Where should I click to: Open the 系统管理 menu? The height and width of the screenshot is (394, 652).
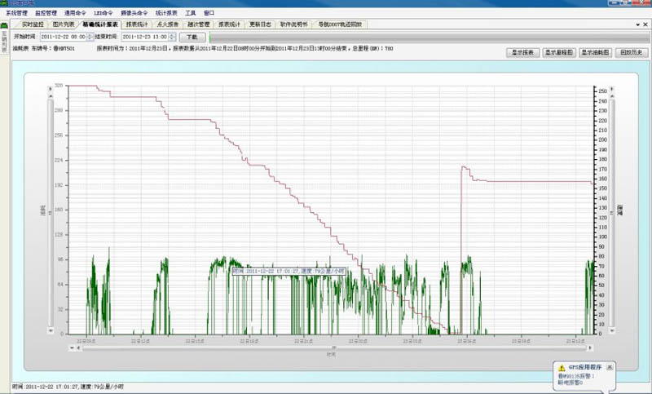tap(16, 14)
